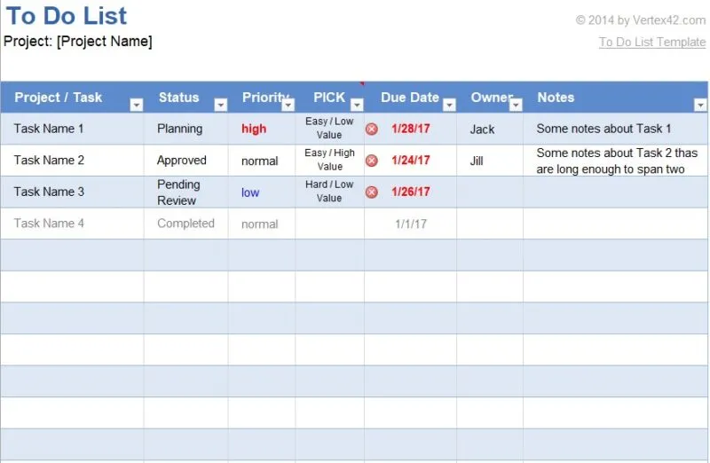Select the notes cell about Task 1
Screen dimensions: 710x463
click(x=604, y=129)
